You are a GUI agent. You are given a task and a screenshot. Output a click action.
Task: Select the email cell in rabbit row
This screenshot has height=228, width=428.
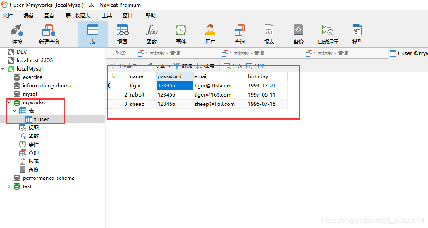[x=220, y=95]
